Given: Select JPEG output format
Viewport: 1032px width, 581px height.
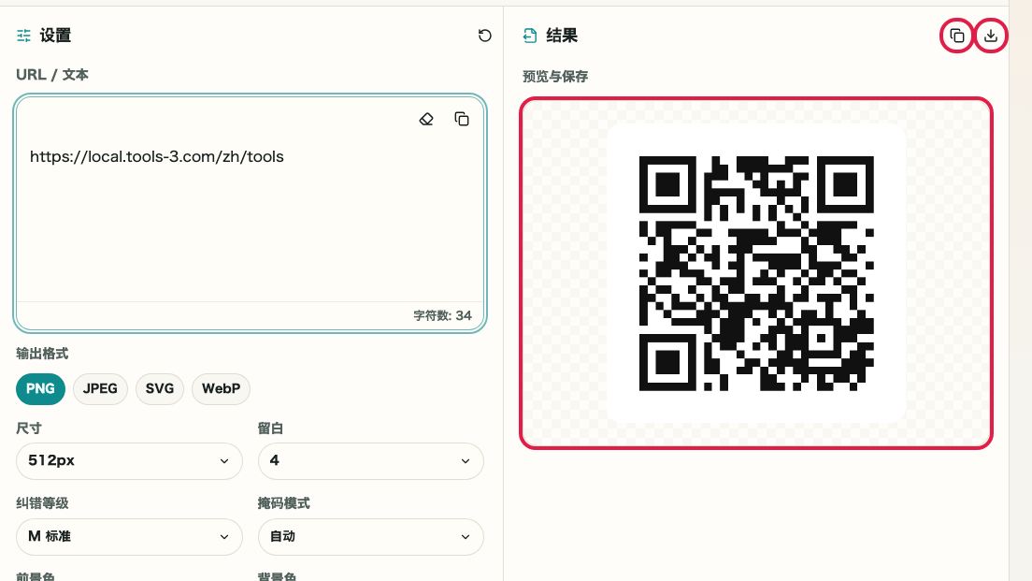Looking at the screenshot, I should [100, 388].
